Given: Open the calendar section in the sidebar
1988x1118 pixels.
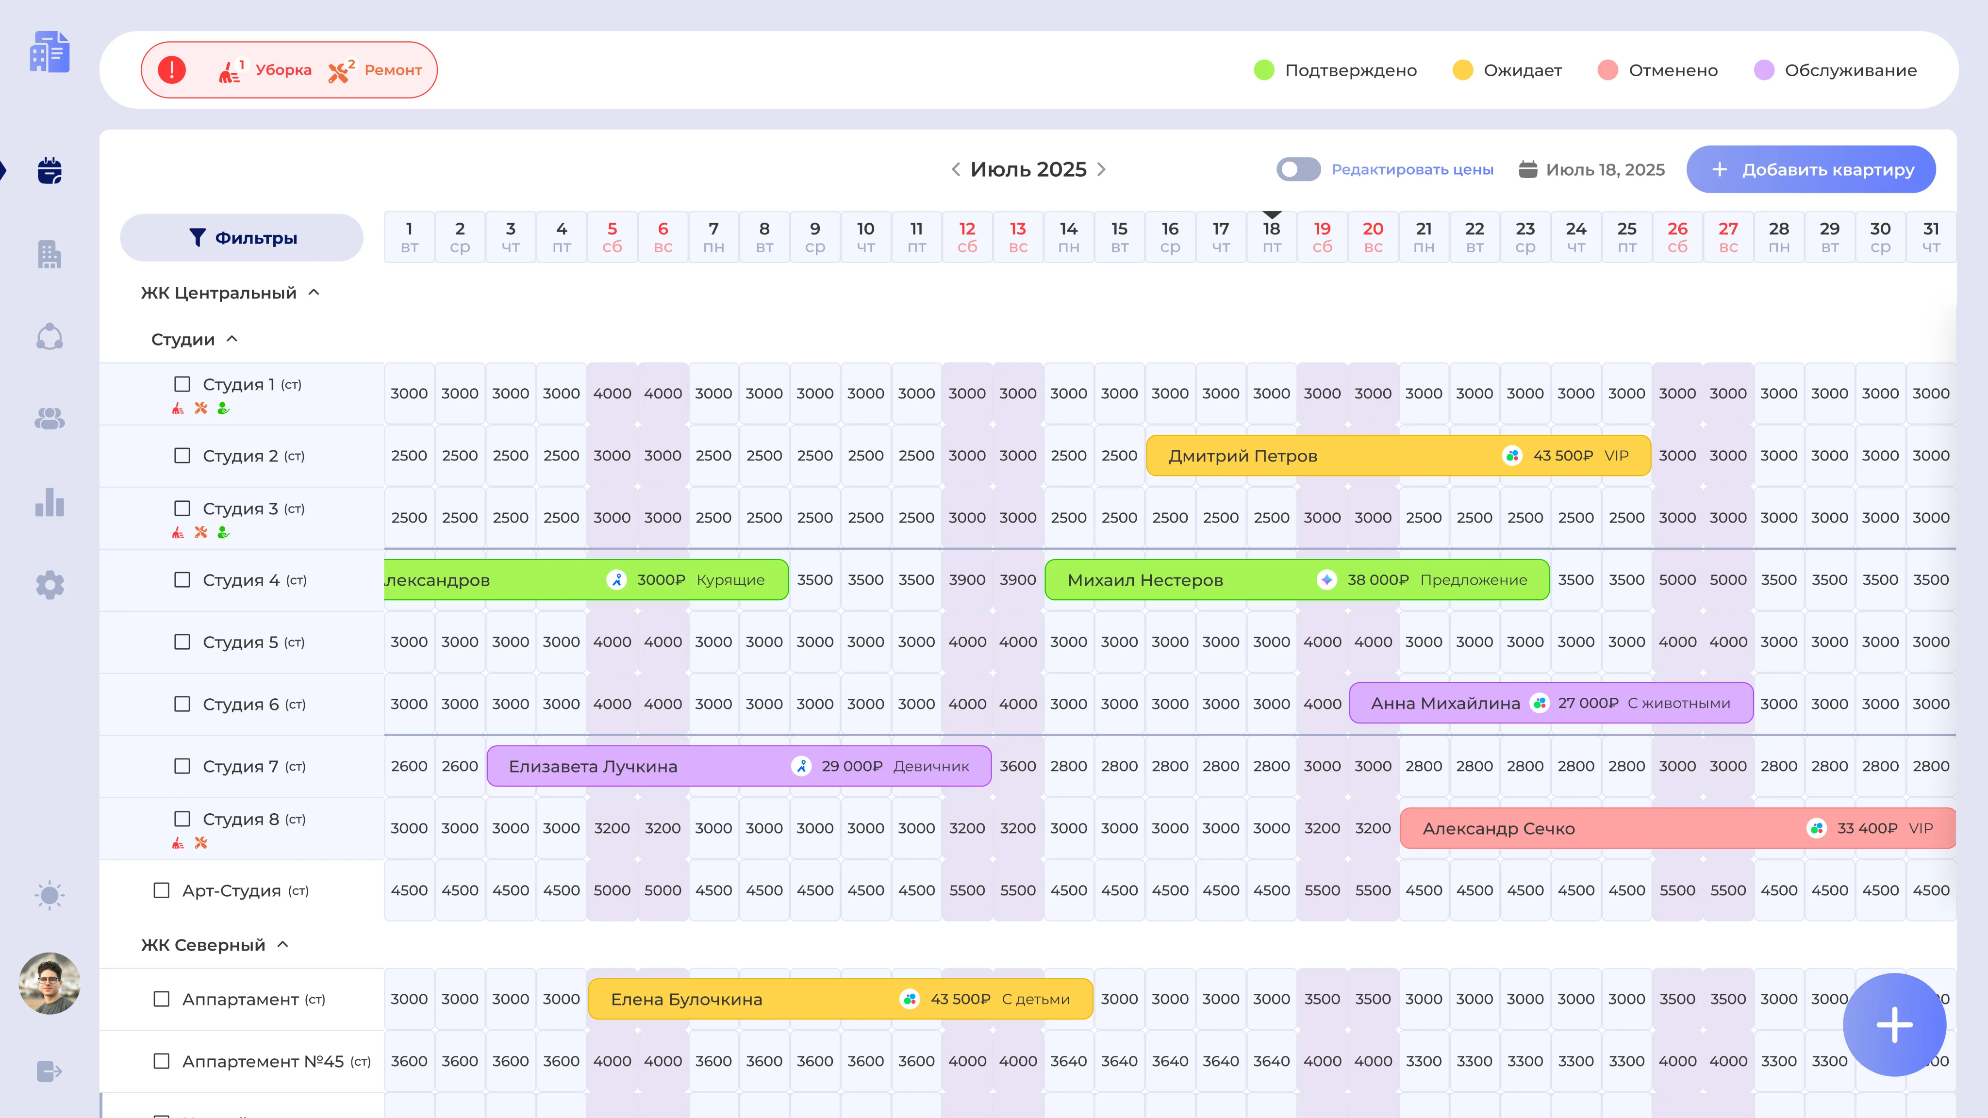Looking at the screenshot, I should pos(50,170).
